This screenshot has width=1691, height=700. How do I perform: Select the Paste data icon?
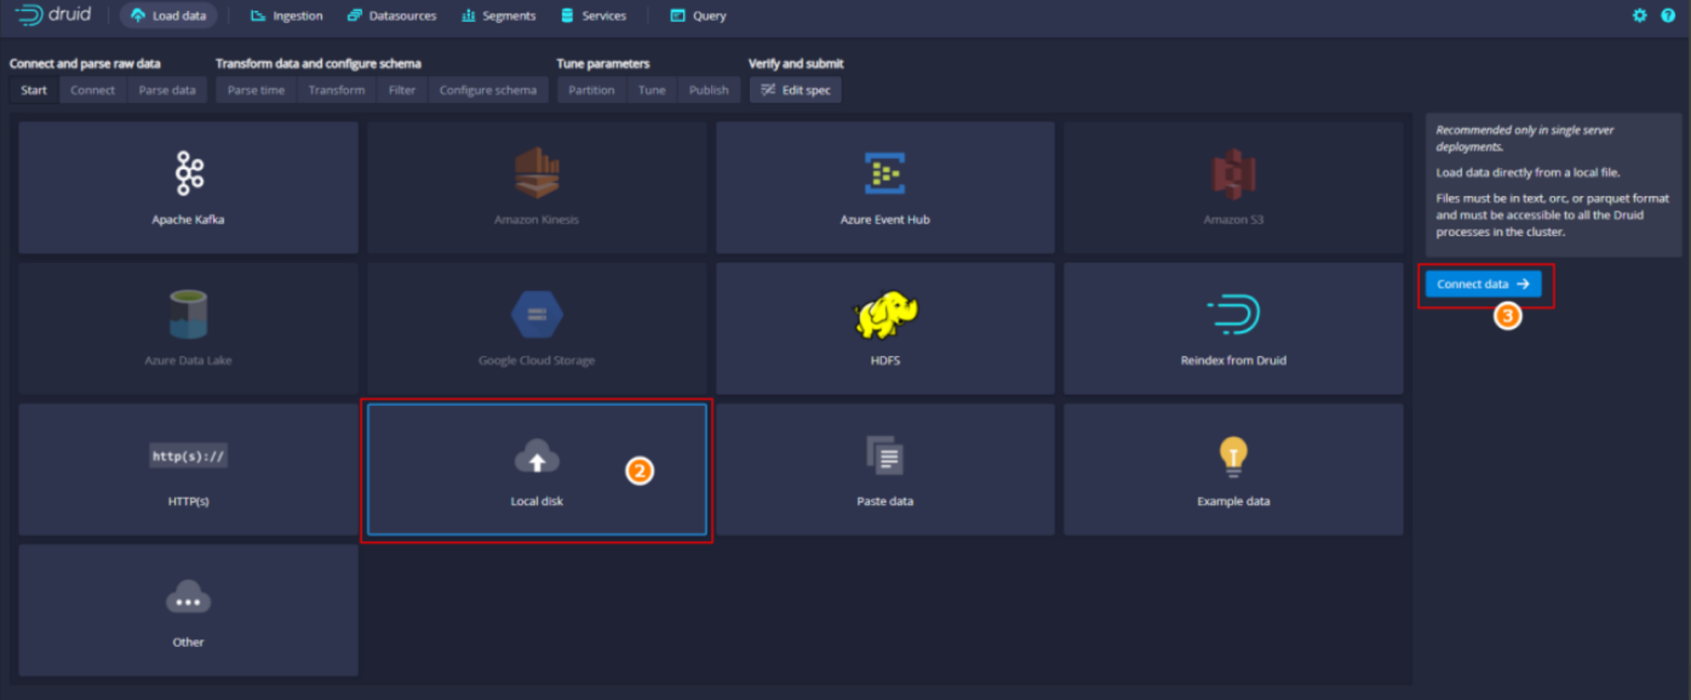[884, 456]
